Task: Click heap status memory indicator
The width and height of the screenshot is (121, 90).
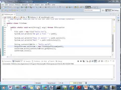Action: tap(77, 83)
